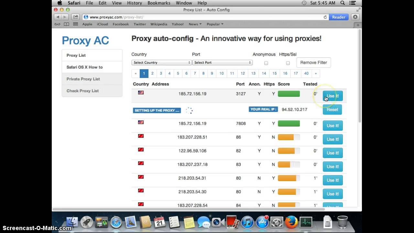Image resolution: width=414 pixels, height=233 pixels.
Task: Open the Share button in Safari toolbar
Action: 75,17
